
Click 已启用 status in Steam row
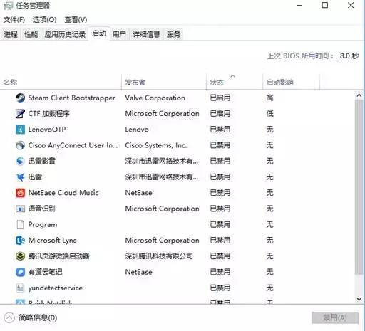(220, 98)
